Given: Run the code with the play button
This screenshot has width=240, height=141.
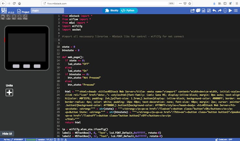Looking at the screenshot, I should [230, 11].
